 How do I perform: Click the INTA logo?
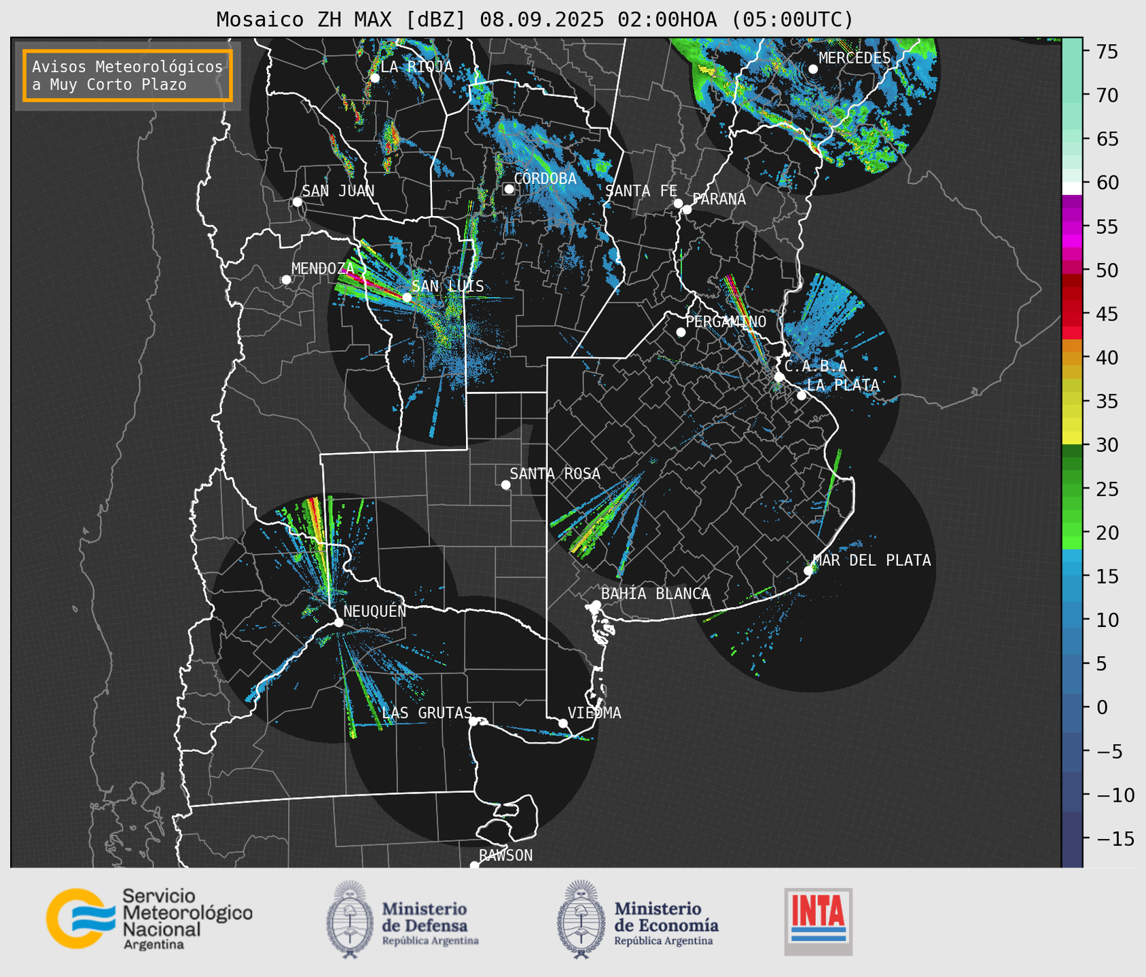(819, 921)
